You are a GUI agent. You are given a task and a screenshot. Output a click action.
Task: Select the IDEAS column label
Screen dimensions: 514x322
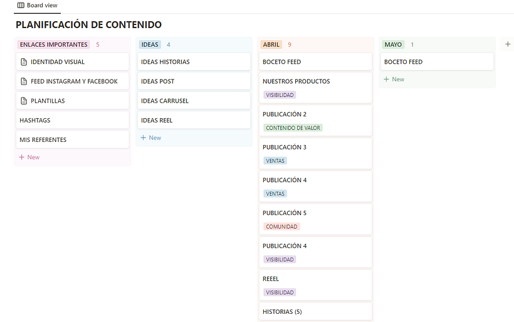(150, 44)
